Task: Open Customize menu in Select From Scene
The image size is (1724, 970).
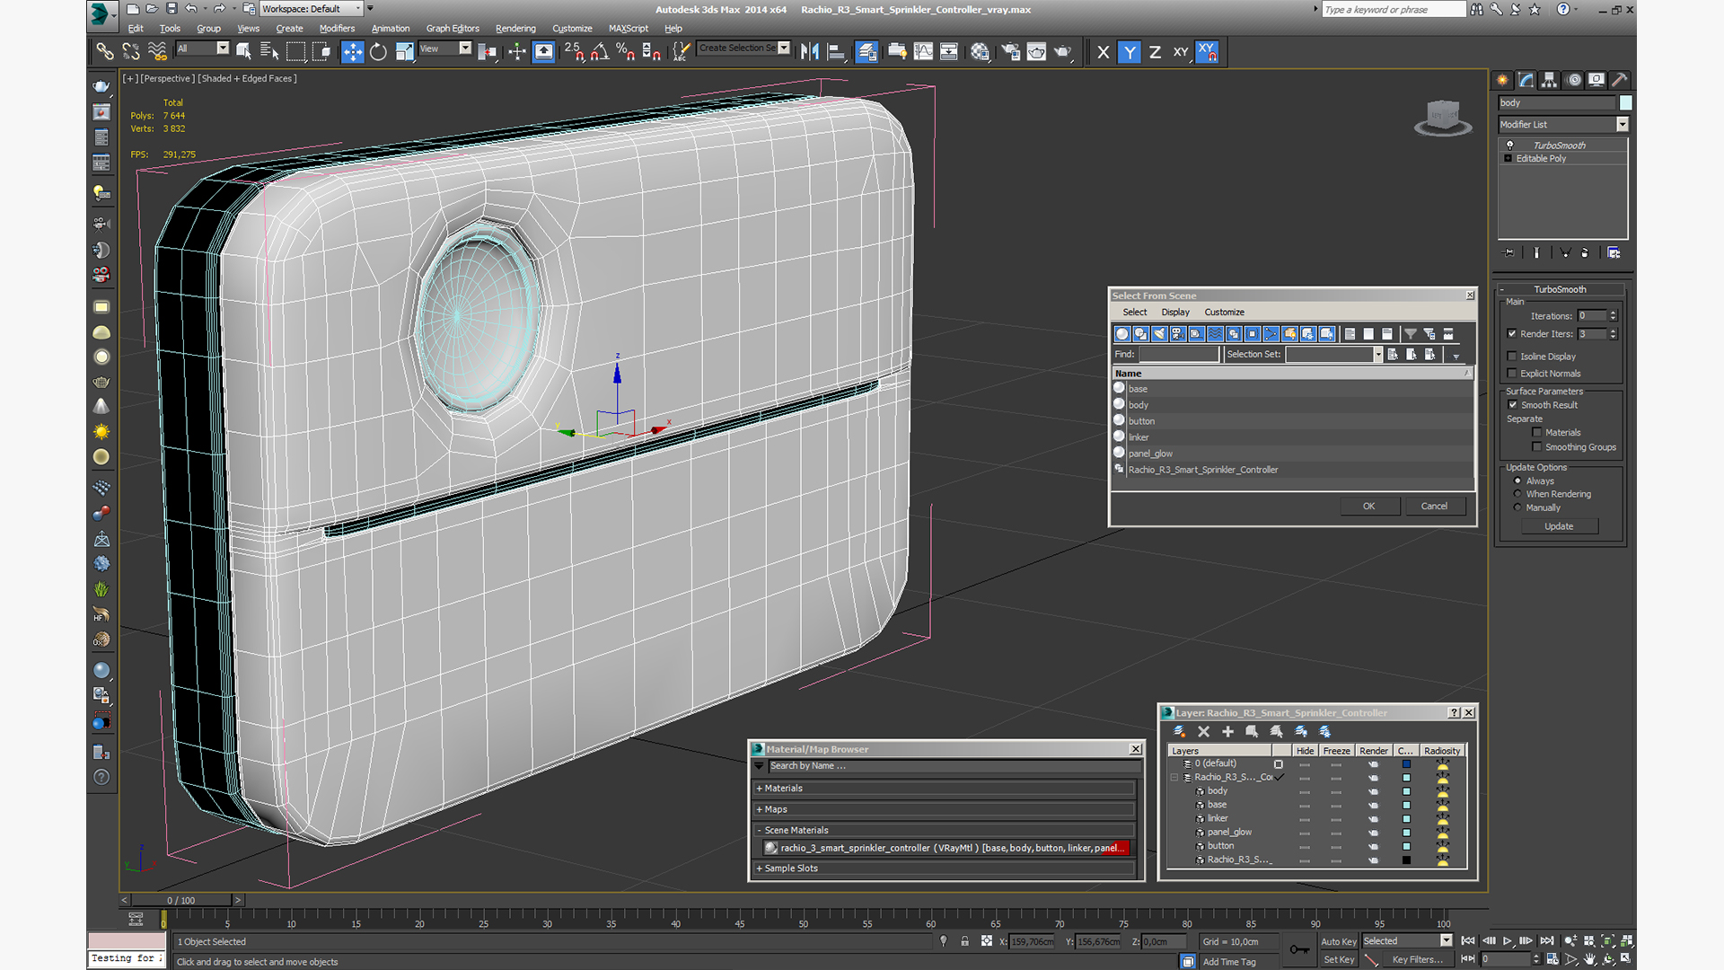Action: pyautogui.click(x=1224, y=312)
